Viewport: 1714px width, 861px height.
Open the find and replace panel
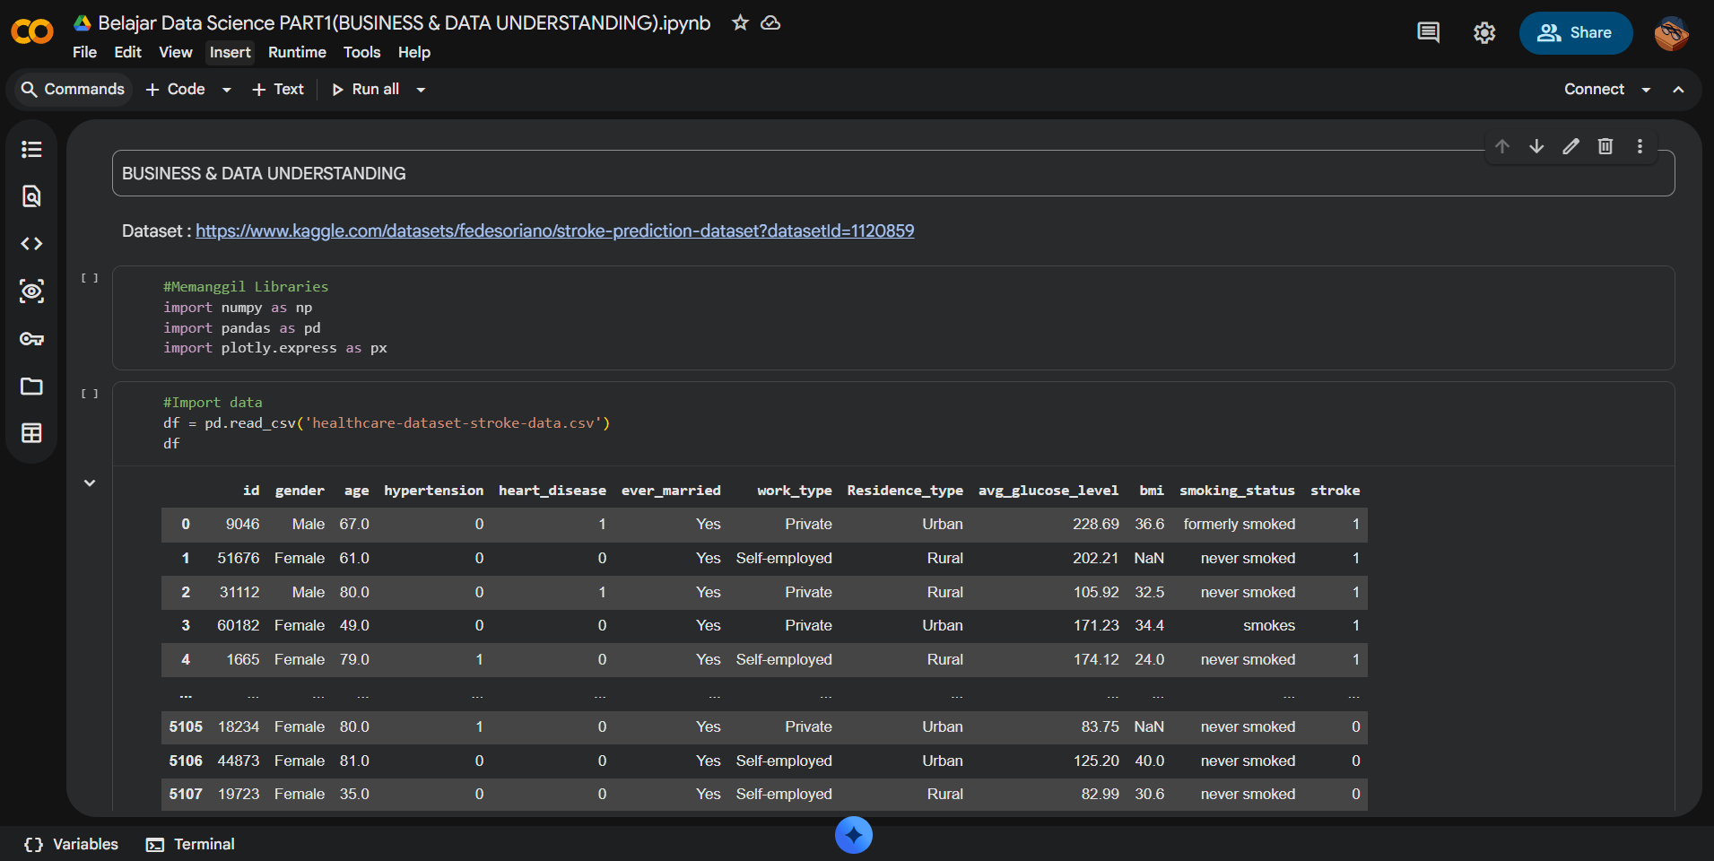tap(31, 196)
